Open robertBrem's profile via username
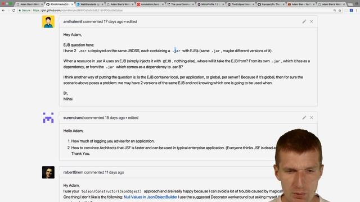 [x=73, y=172]
